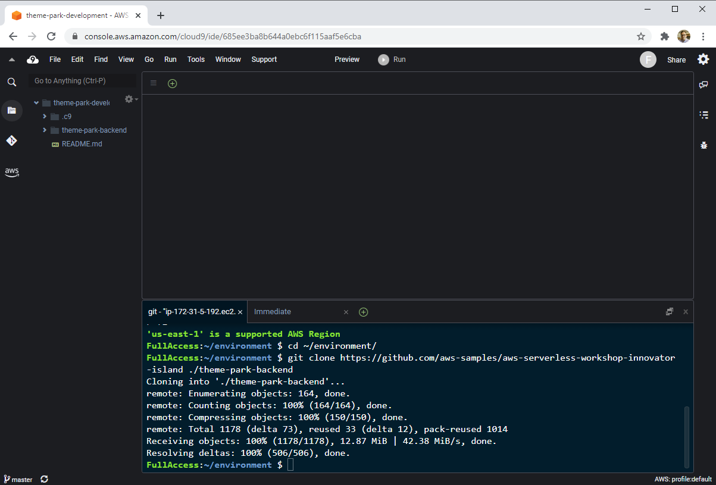
Task: Open the AWS Explorer sidebar icon
Action: tap(11, 172)
